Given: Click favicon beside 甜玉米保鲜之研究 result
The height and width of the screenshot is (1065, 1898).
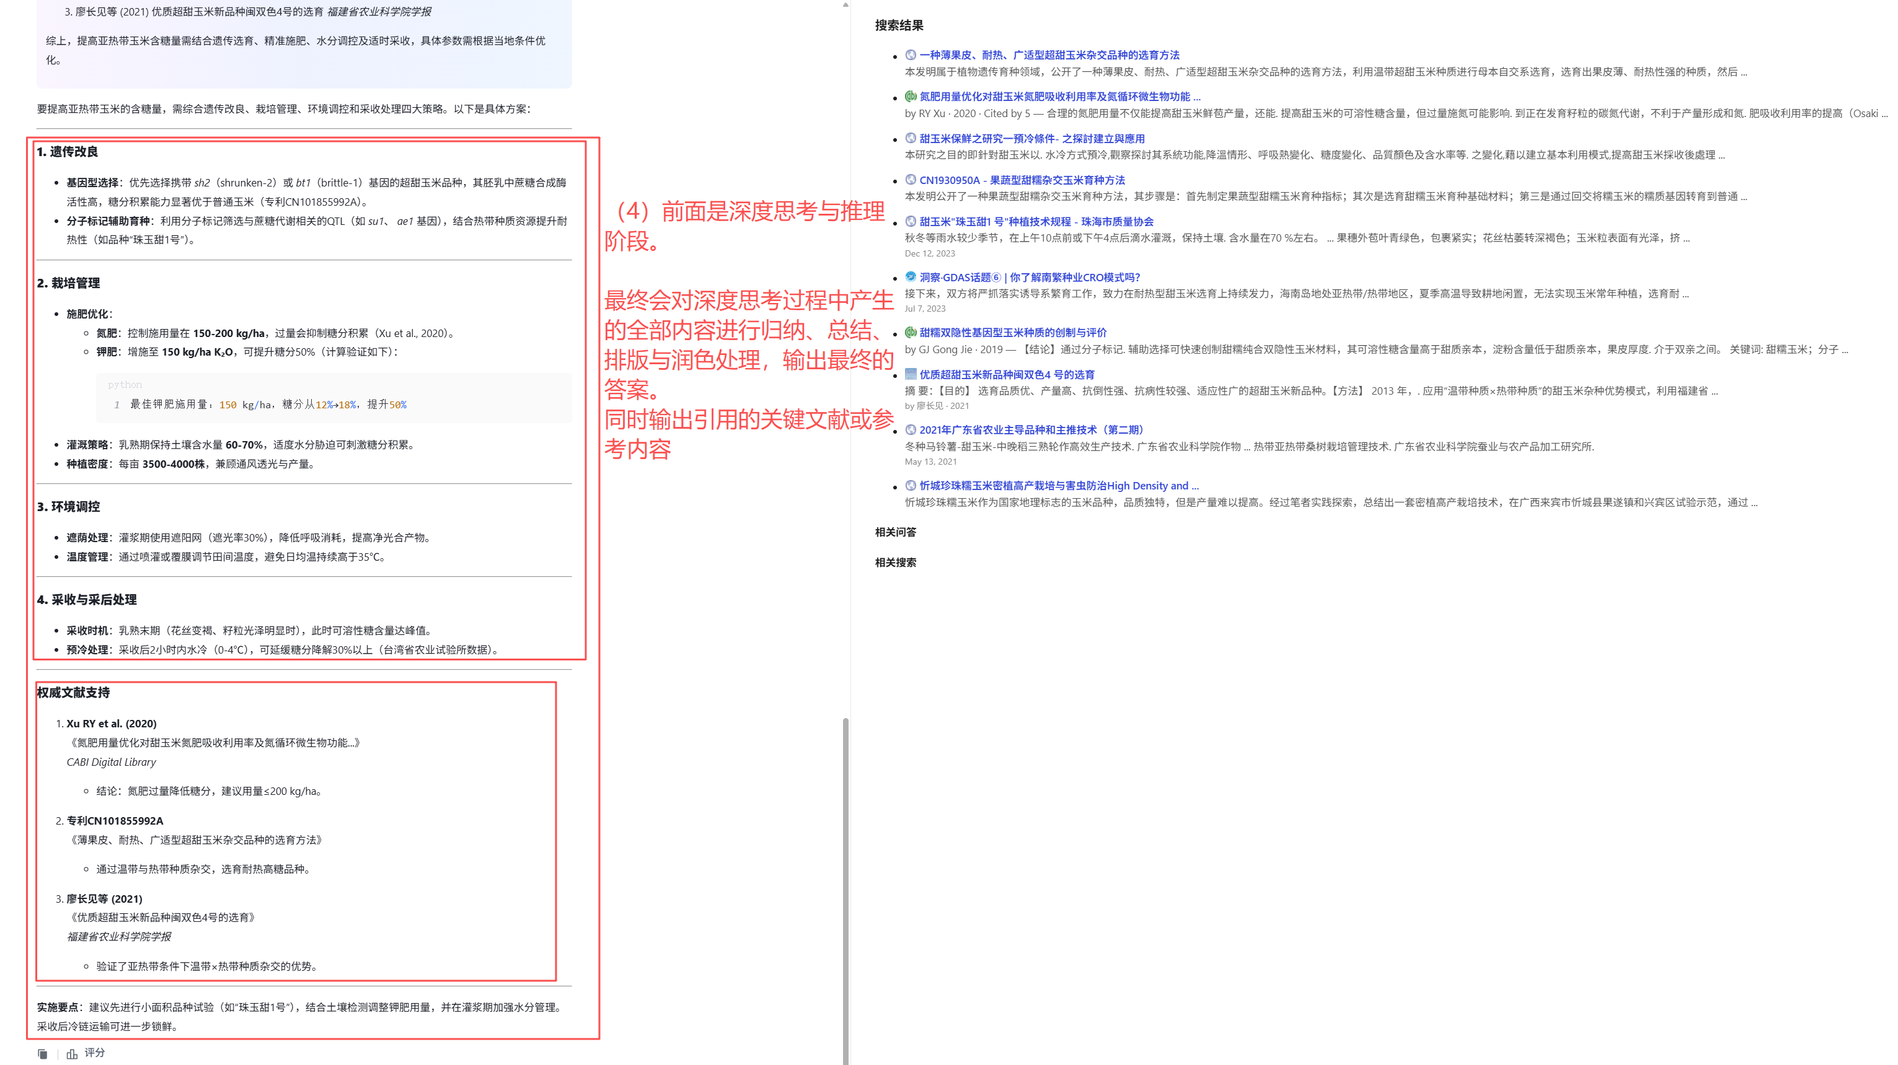Looking at the screenshot, I should pos(911,138).
